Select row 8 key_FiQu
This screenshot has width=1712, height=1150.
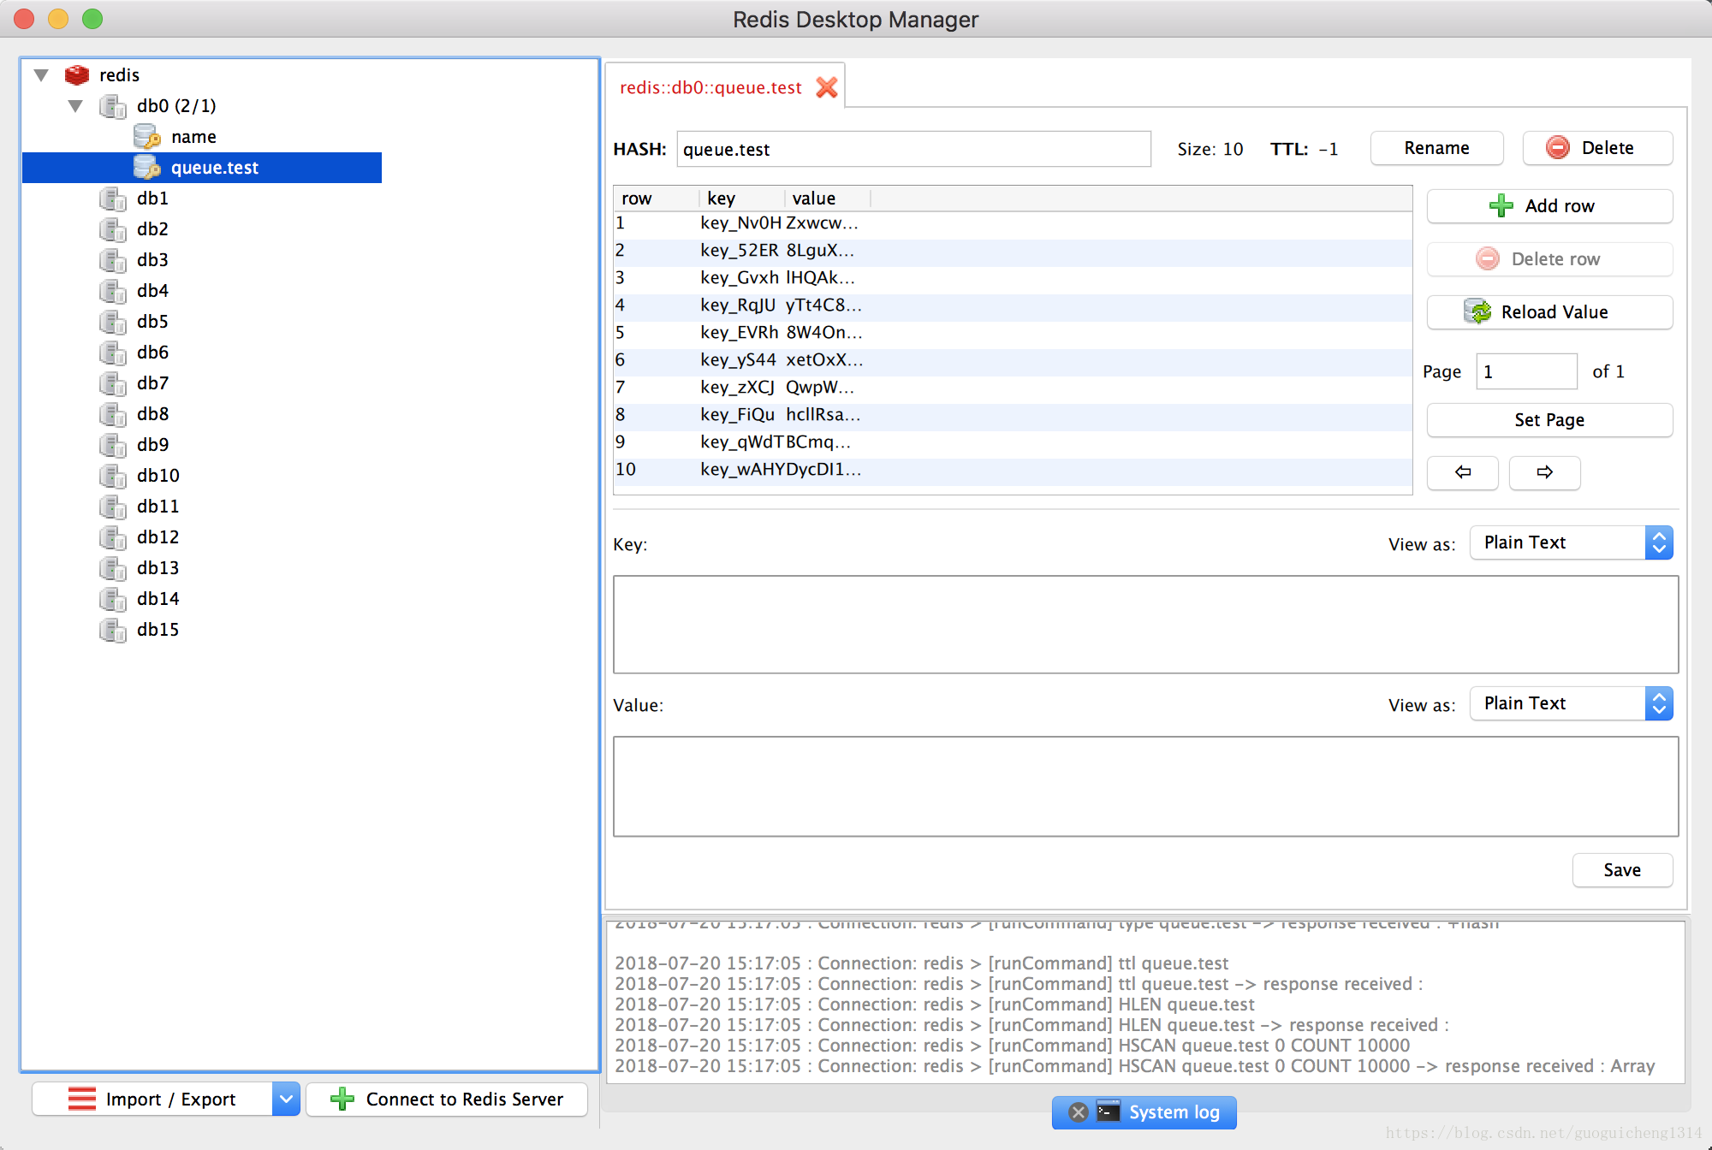click(1013, 415)
